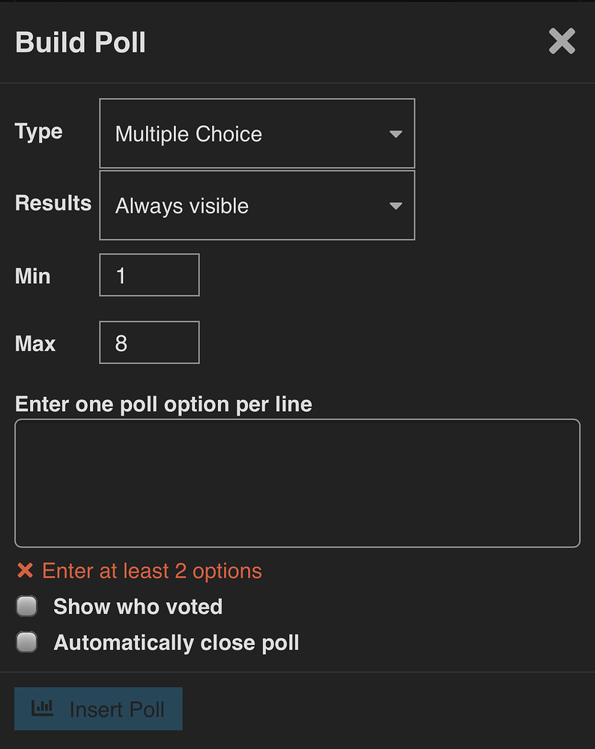Select the Always visible results setting

257,205
